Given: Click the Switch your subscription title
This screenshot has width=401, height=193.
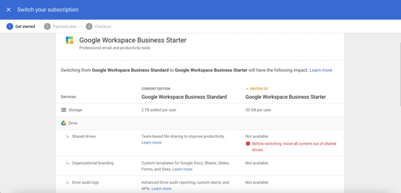Looking at the screenshot, I should [x=48, y=10].
